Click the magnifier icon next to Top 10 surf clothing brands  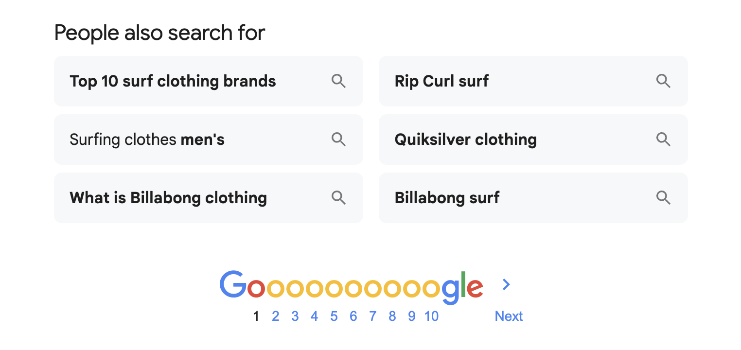point(338,81)
